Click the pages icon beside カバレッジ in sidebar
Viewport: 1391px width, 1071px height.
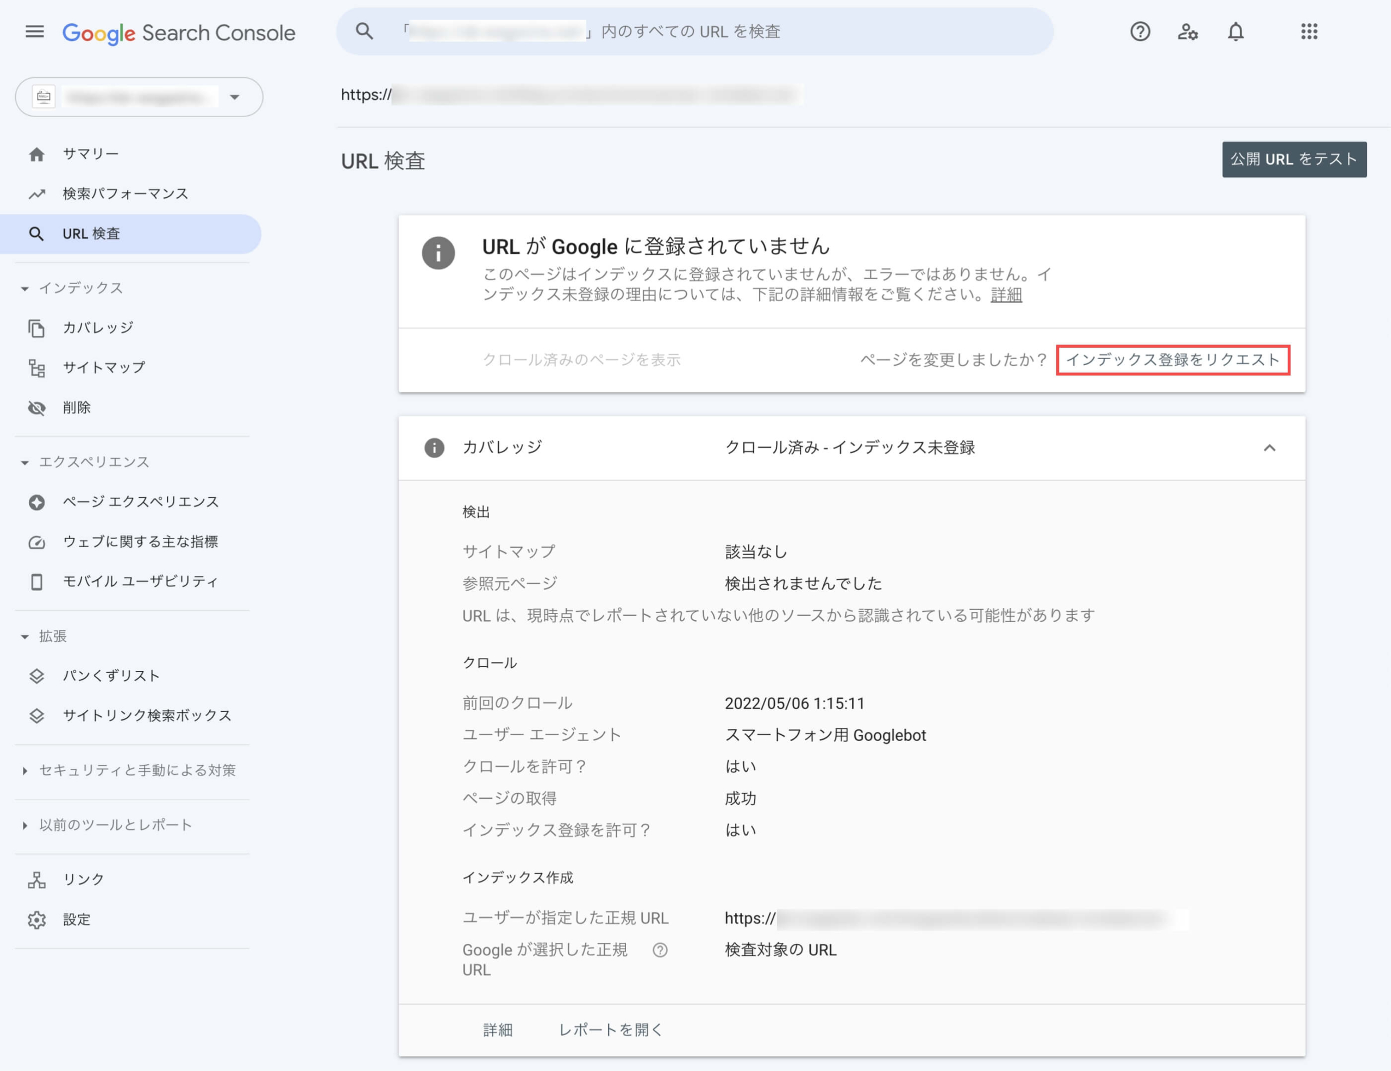coord(36,328)
